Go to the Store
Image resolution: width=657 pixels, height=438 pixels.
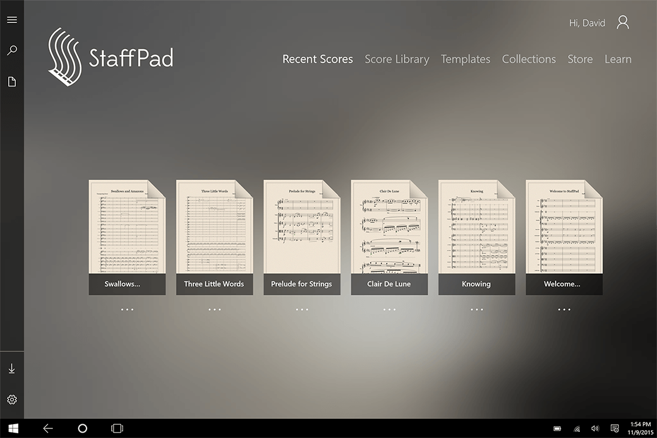tap(580, 59)
